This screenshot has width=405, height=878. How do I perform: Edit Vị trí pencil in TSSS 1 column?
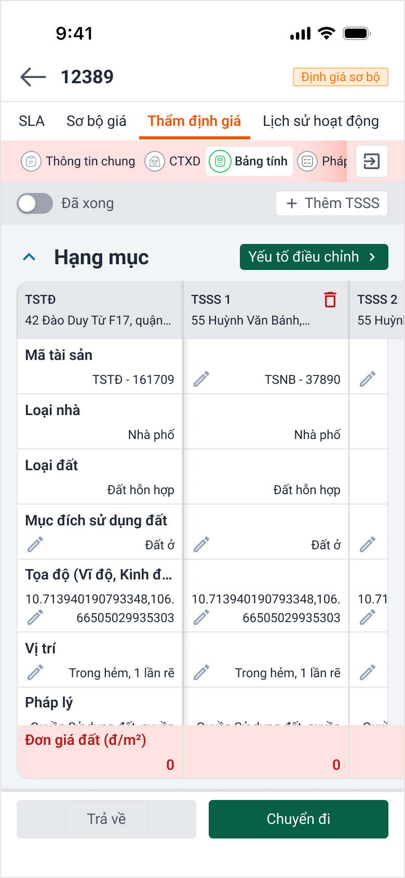pos(201,673)
